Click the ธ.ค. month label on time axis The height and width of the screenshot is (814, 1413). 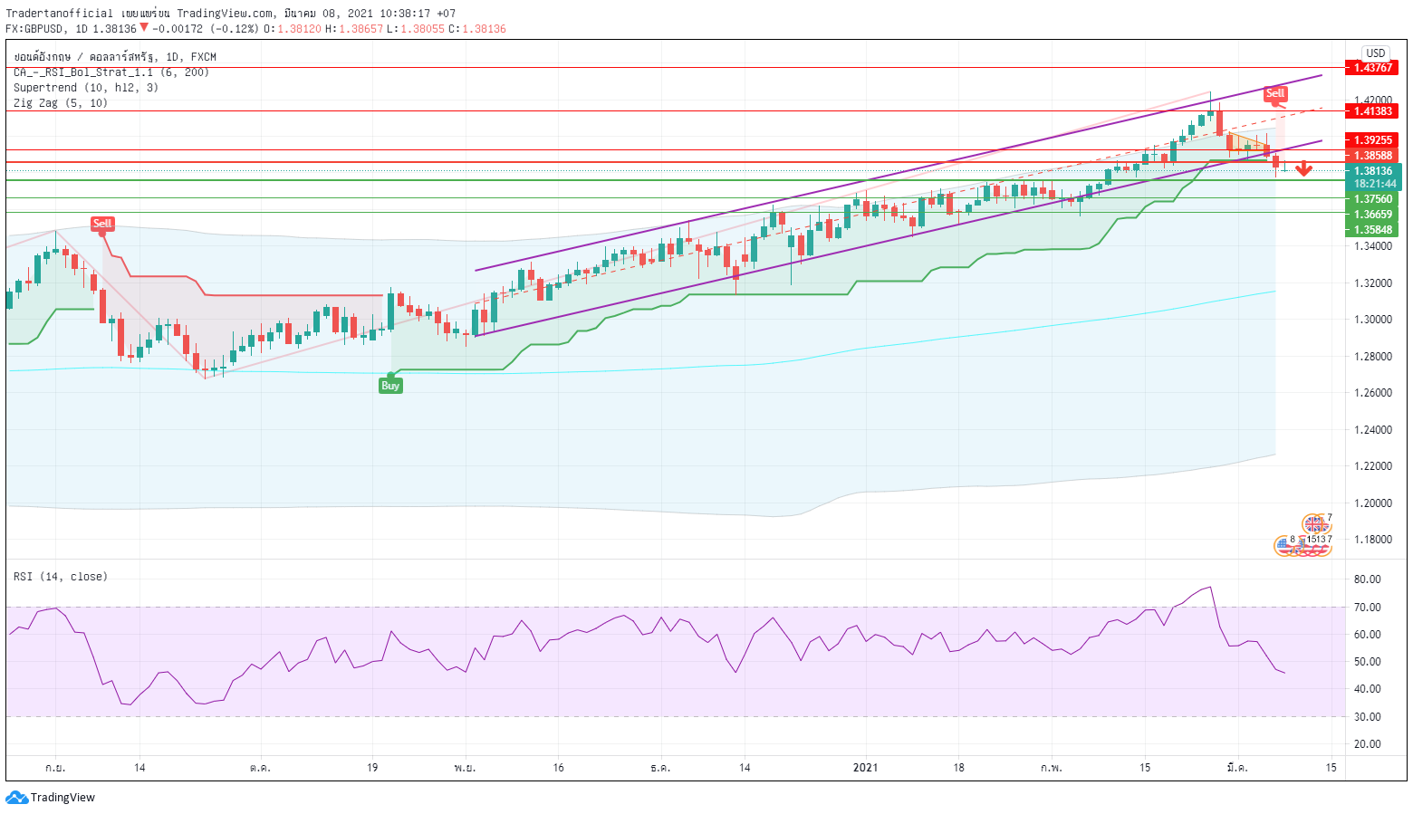pyautogui.click(x=660, y=768)
